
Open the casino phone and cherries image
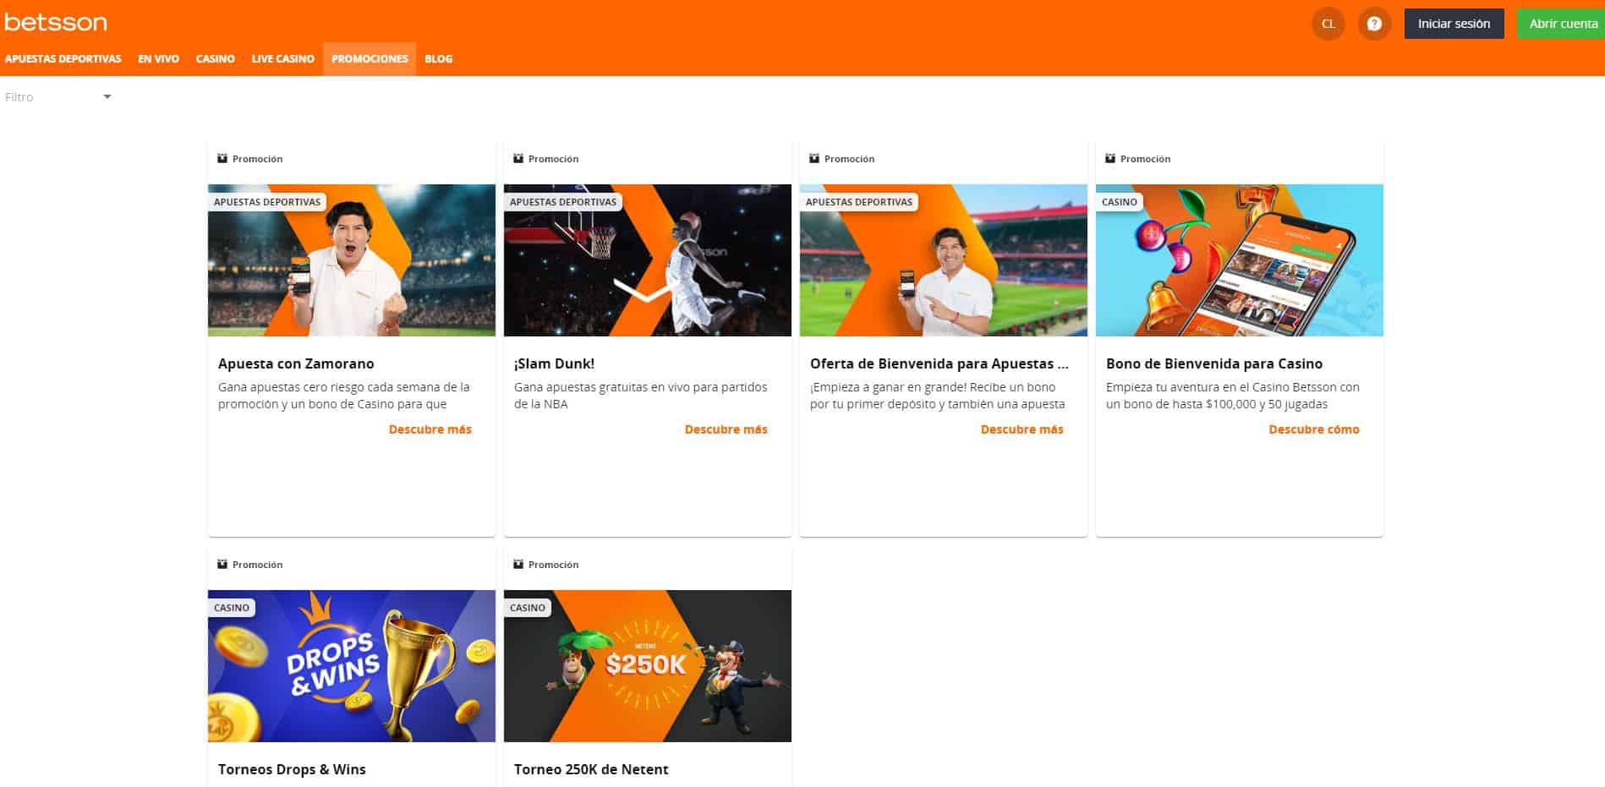1240,260
